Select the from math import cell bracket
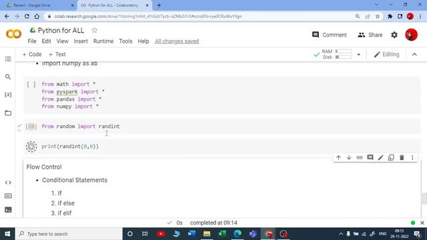This screenshot has width=427, height=240. point(31,85)
